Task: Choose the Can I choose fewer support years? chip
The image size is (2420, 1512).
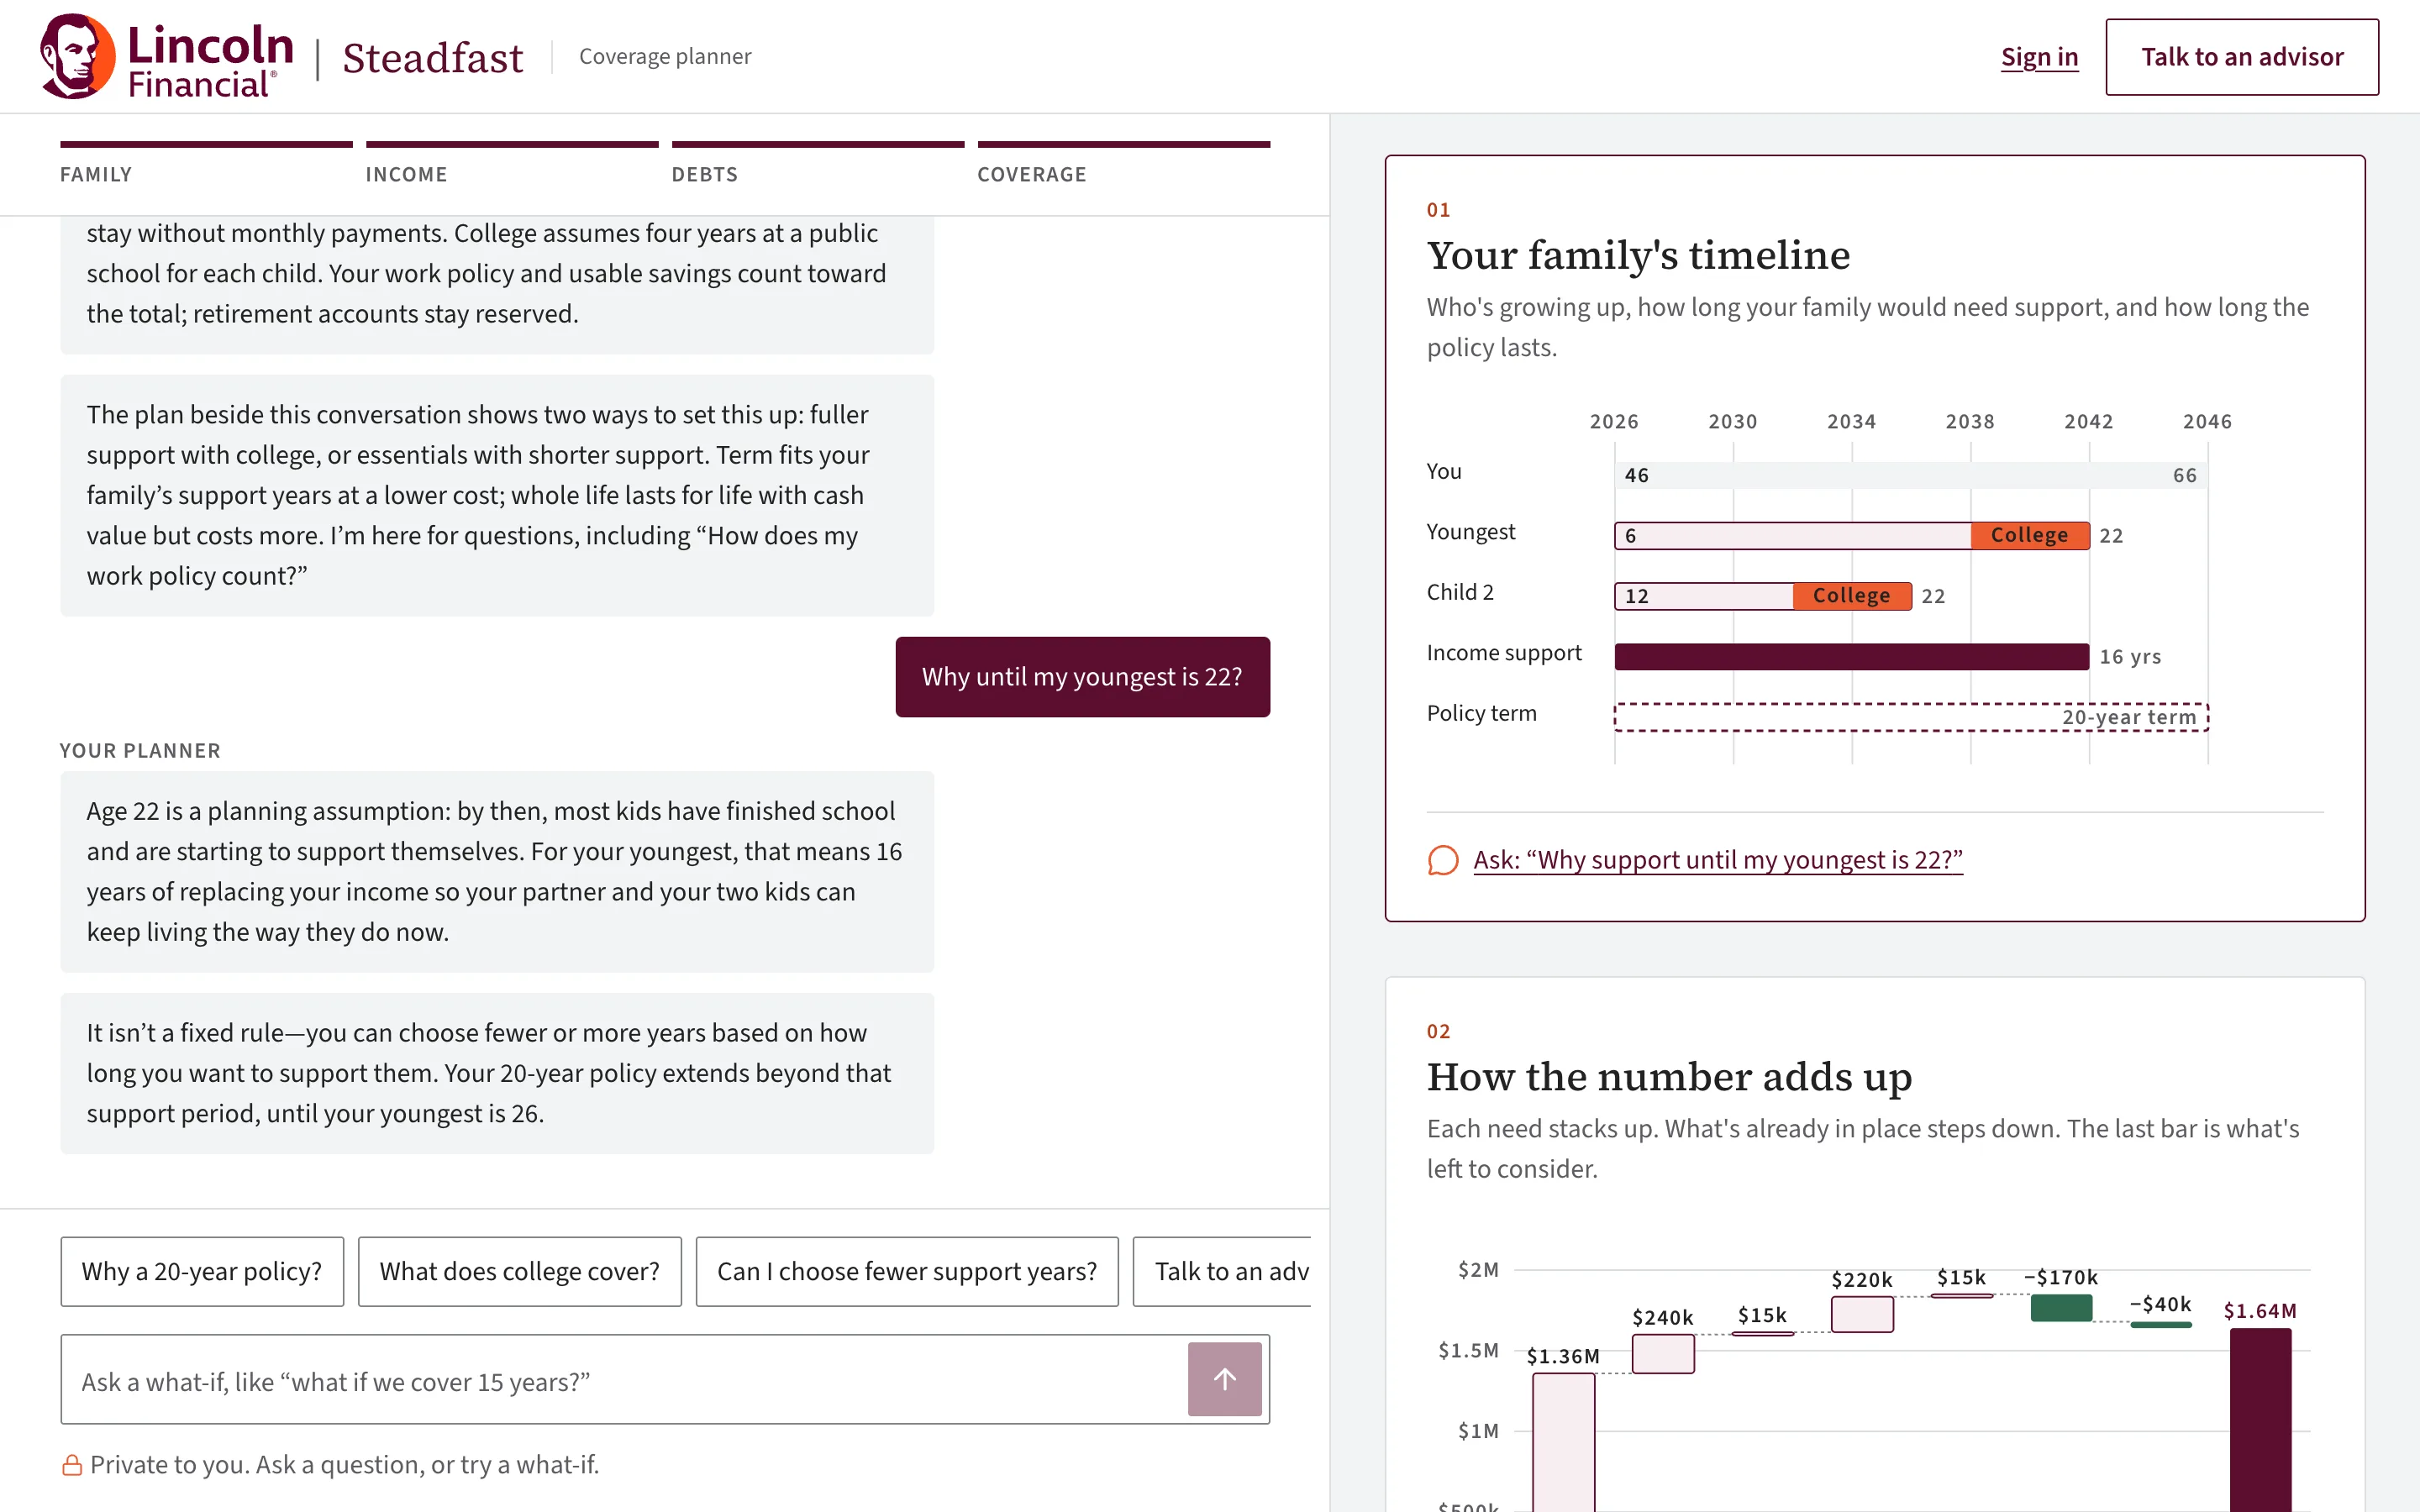Action: pyautogui.click(x=907, y=1271)
